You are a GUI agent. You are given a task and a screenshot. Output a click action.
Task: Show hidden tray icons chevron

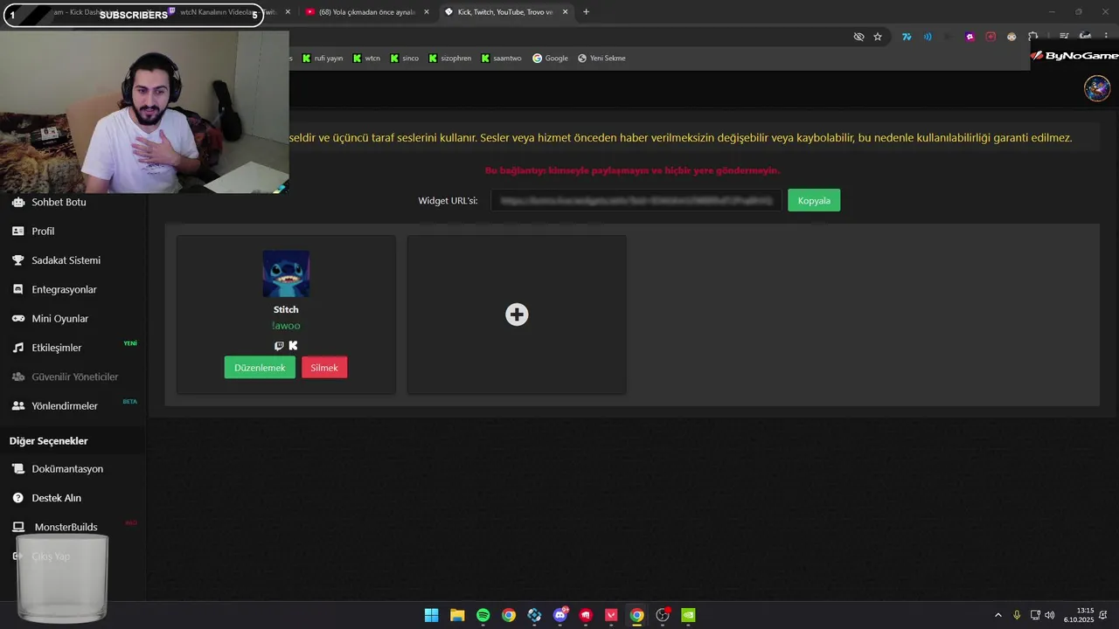(998, 615)
